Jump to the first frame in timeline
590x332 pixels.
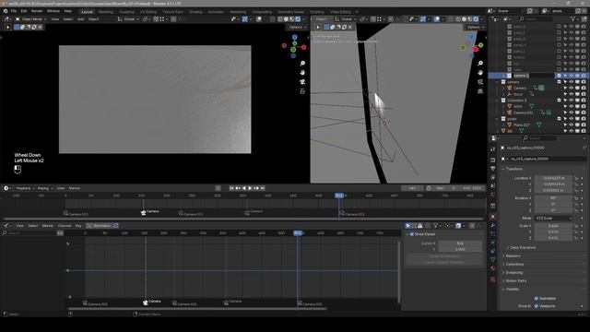click(231, 188)
